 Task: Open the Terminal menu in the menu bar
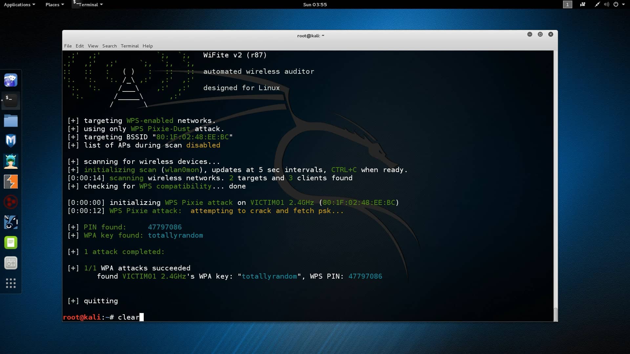coord(130,46)
